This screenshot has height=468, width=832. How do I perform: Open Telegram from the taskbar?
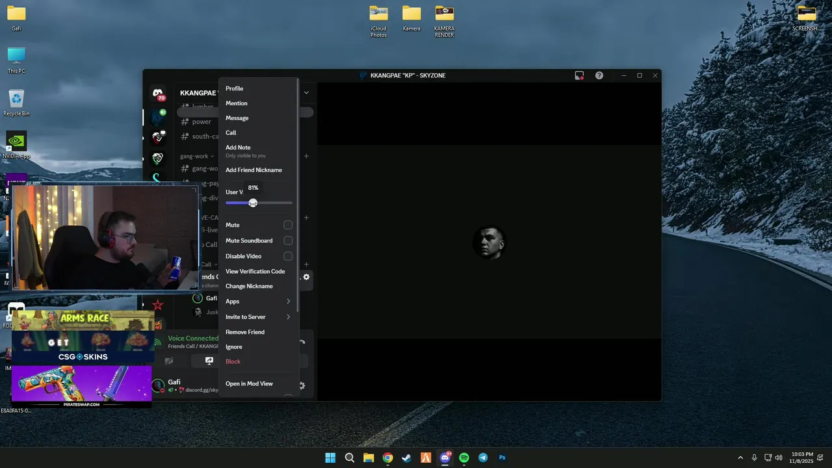click(483, 458)
